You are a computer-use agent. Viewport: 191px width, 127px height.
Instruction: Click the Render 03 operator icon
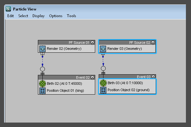[103, 49]
